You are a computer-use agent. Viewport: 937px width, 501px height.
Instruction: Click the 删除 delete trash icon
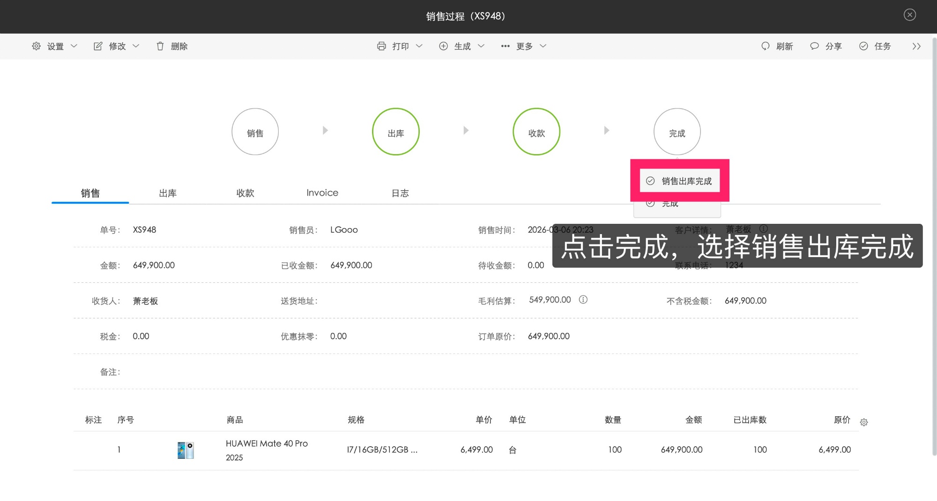(x=160, y=46)
